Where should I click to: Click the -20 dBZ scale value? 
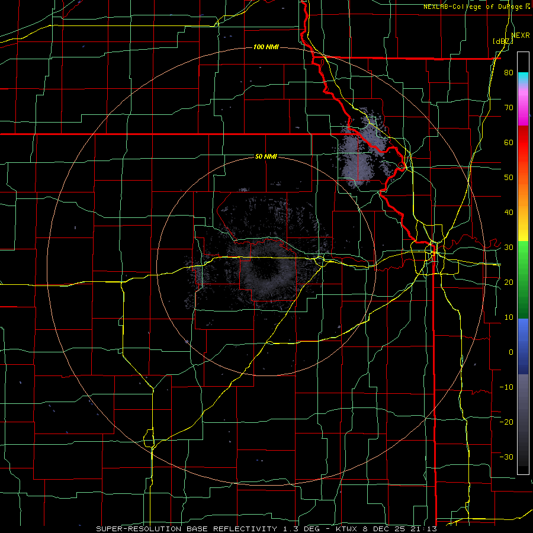(x=506, y=422)
